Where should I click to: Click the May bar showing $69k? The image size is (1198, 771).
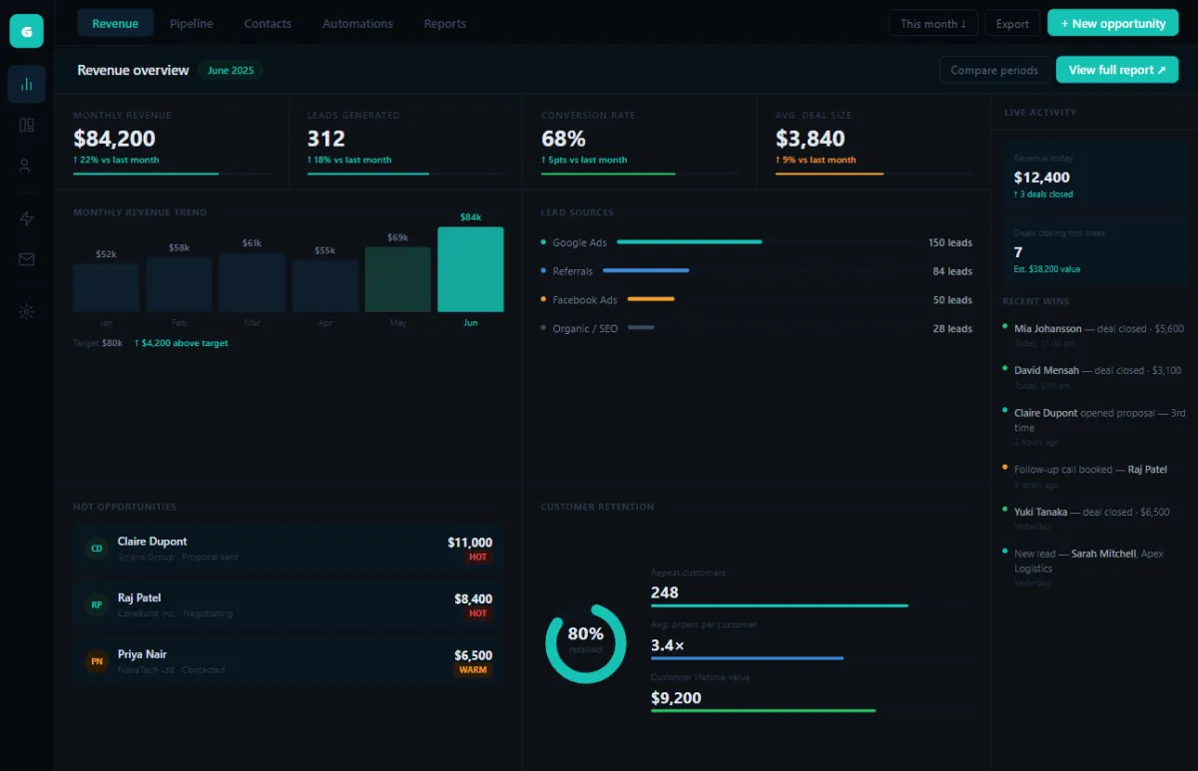pos(397,279)
